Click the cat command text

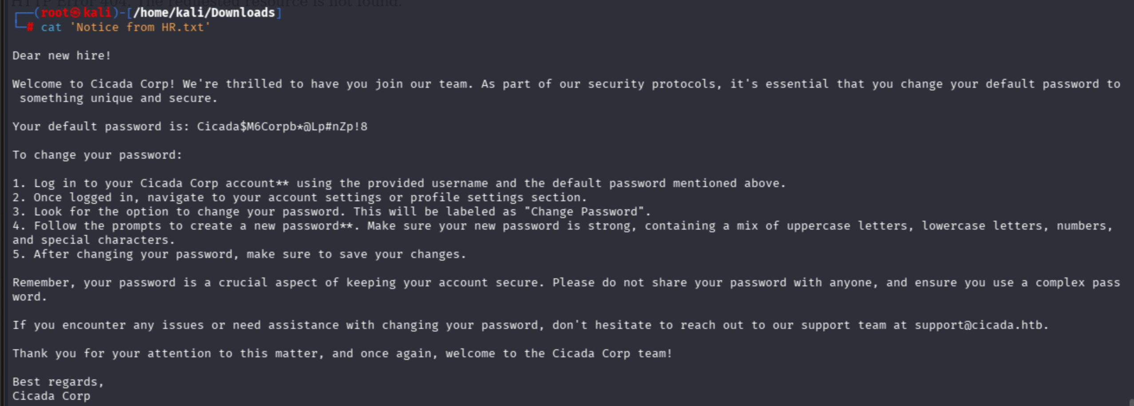click(51, 27)
